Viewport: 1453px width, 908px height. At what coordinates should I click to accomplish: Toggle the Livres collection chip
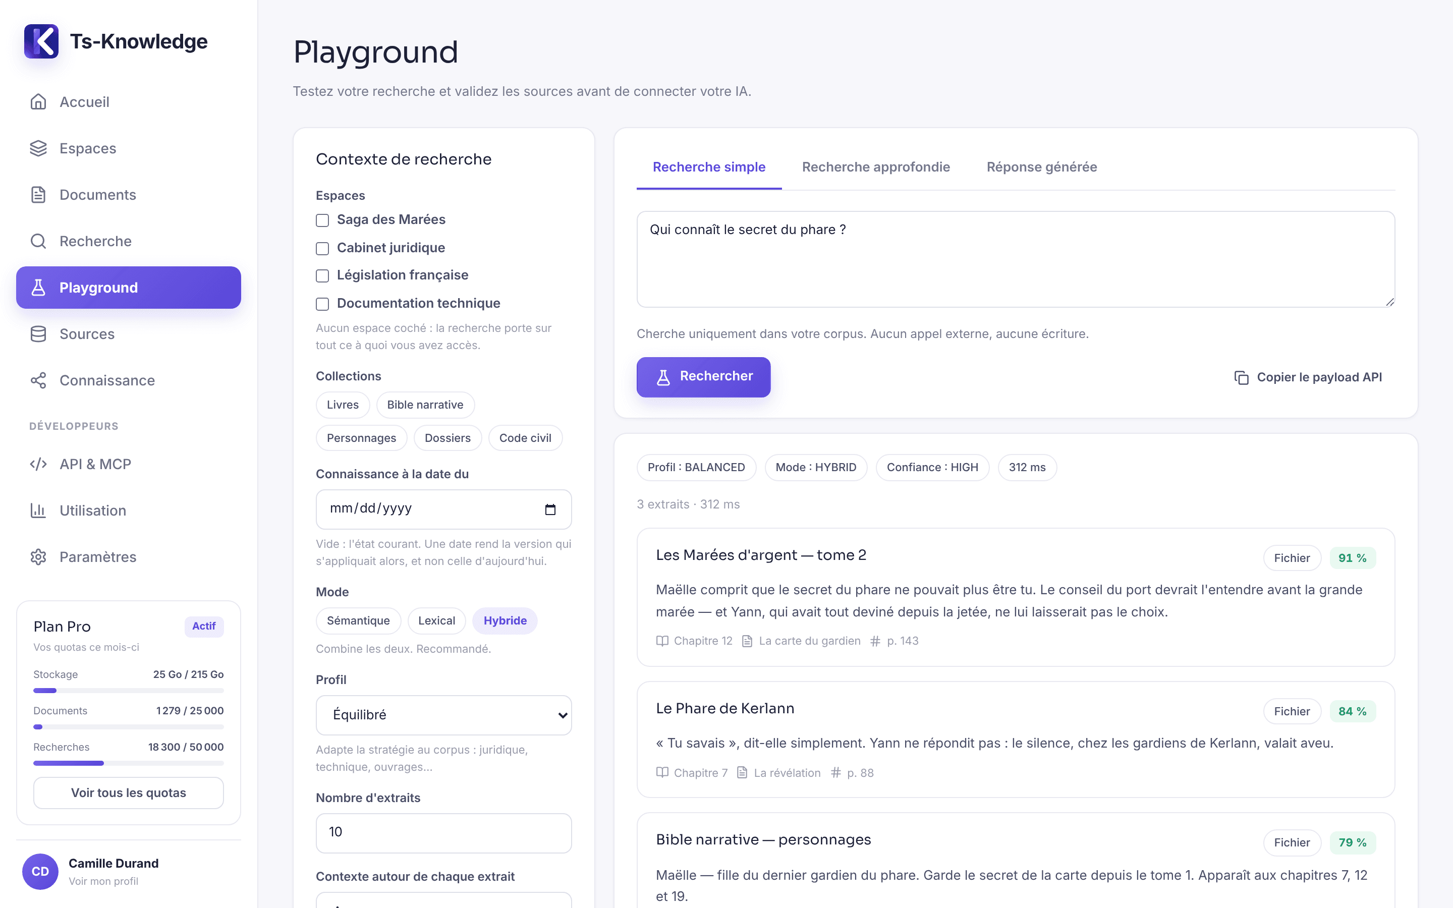[343, 405]
